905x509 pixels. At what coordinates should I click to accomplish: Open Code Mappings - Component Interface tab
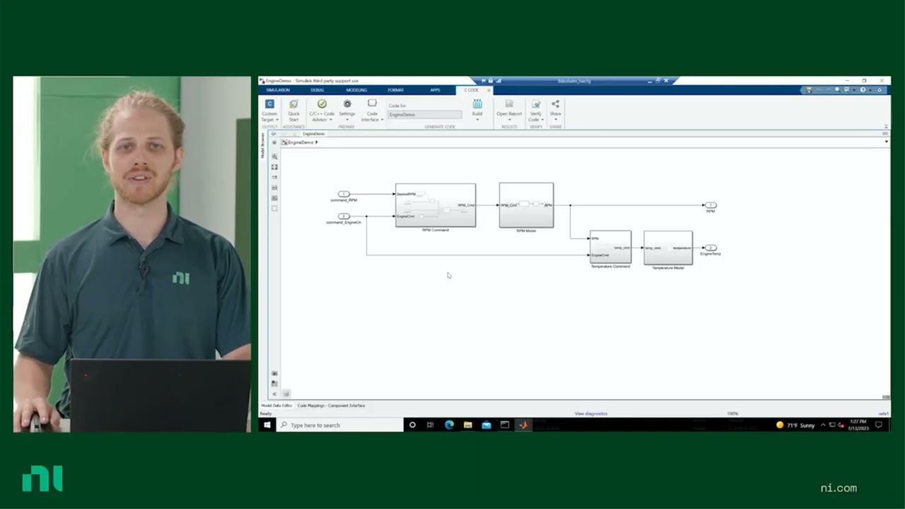click(331, 406)
